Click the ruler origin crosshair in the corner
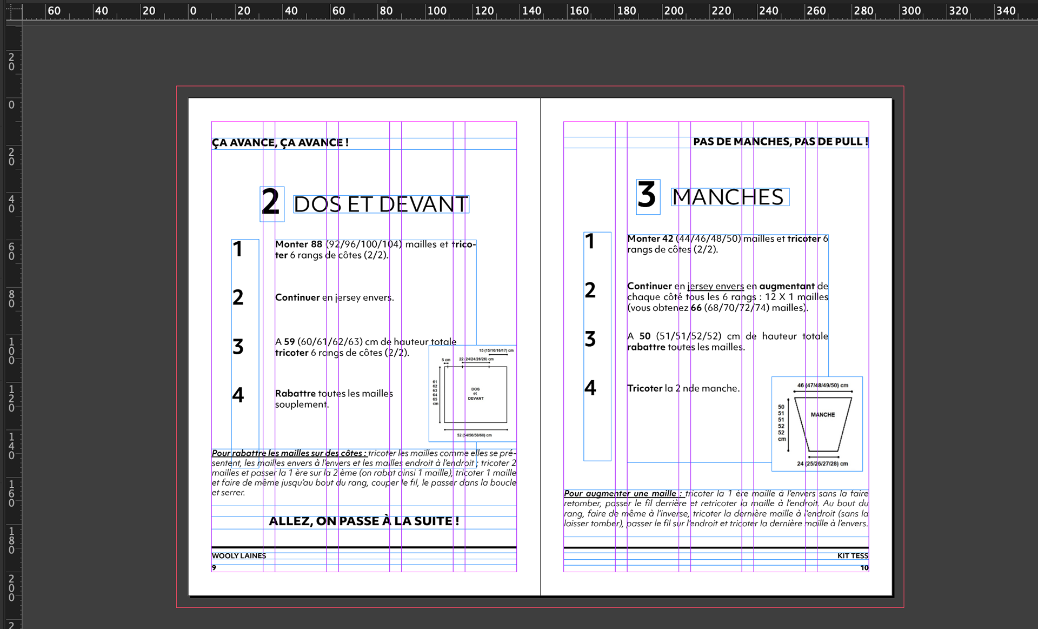This screenshot has width=1038, height=629. 13,11
